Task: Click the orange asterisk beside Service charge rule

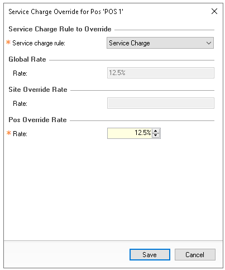Action: (x=8, y=42)
